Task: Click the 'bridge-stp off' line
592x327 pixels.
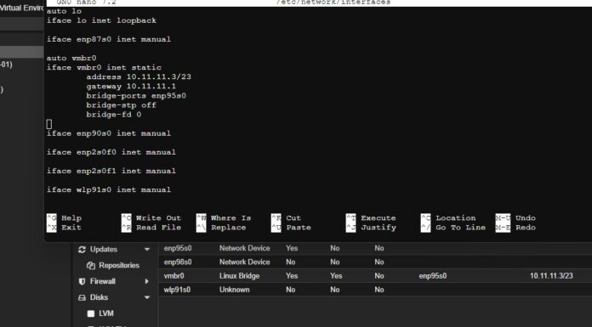Action: point(121,105)
